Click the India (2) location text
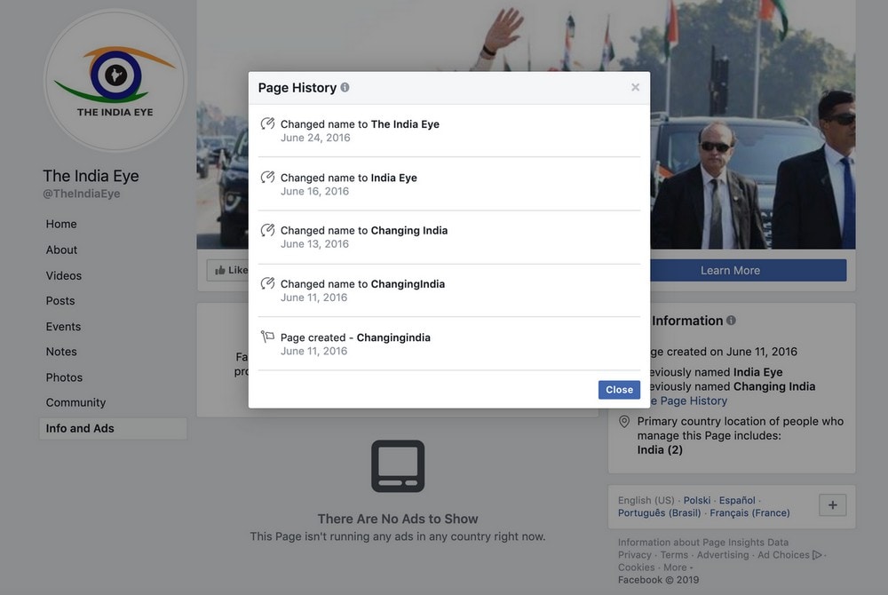Screen dimensions: 888x595 click(660, 450)
